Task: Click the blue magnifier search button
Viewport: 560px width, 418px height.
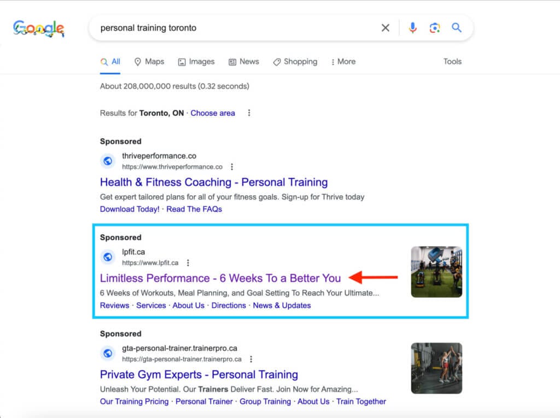Action: pyautogui.click(x=457, y=27)
